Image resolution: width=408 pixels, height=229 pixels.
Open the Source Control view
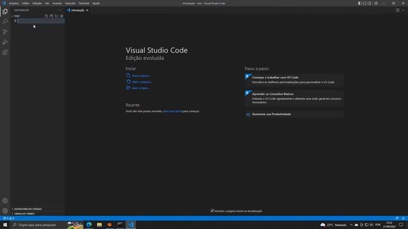coord(5,32)
